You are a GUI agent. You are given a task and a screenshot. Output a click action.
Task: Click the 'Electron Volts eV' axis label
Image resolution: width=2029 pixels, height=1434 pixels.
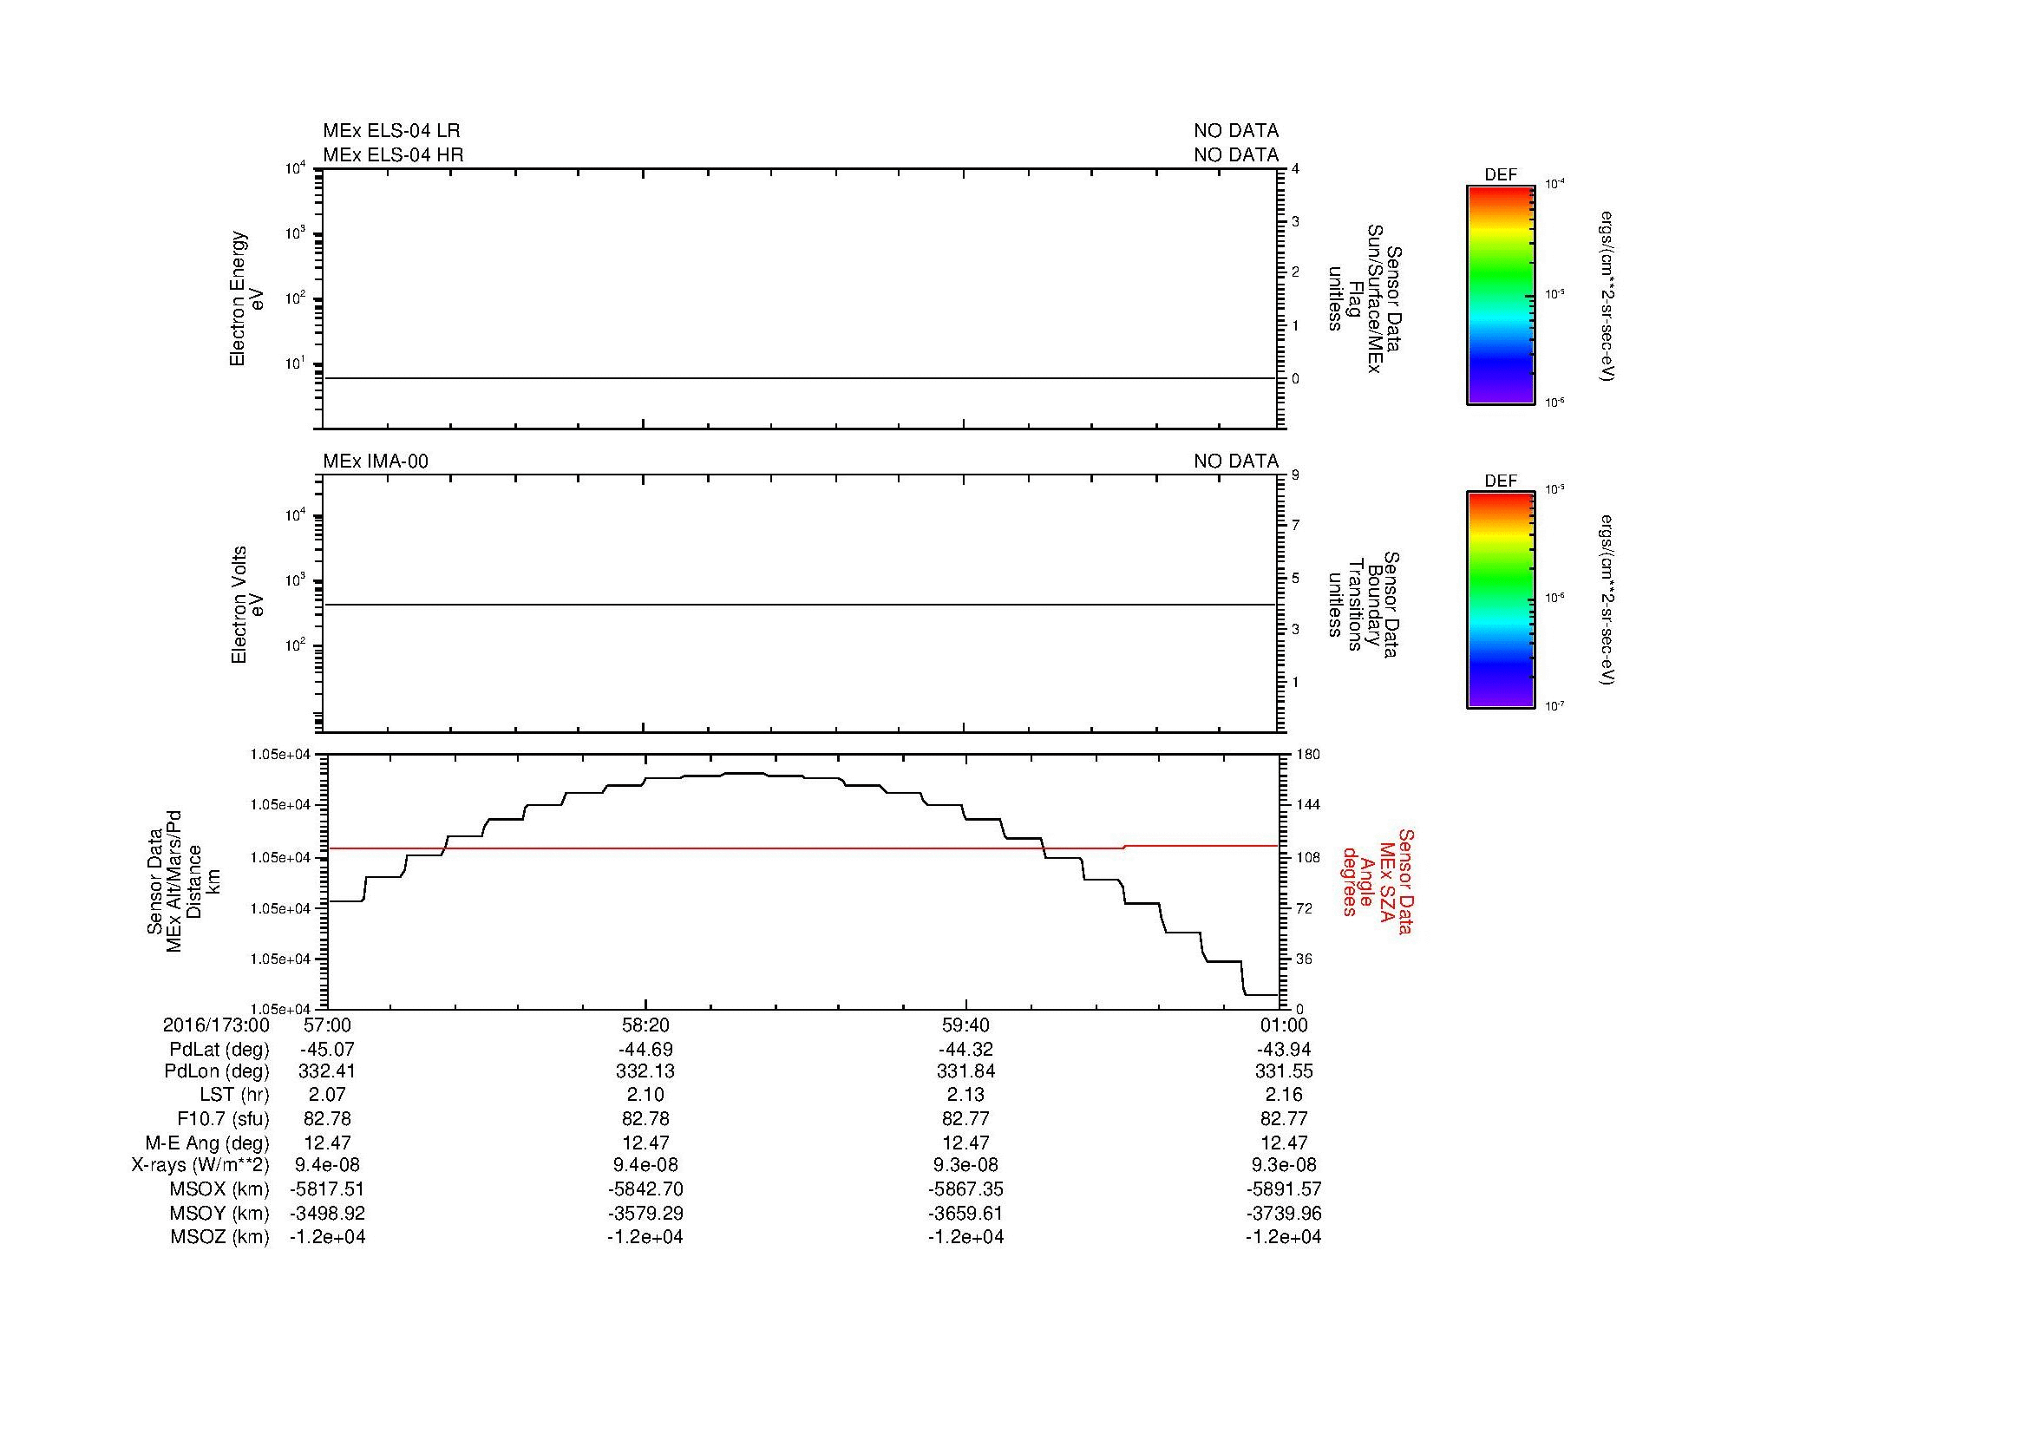(246, 605)
